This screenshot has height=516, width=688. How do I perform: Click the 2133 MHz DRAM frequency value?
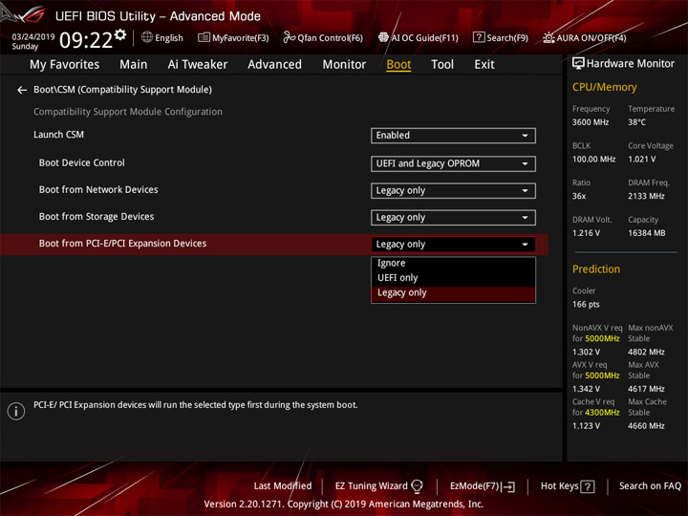point(646,196)
